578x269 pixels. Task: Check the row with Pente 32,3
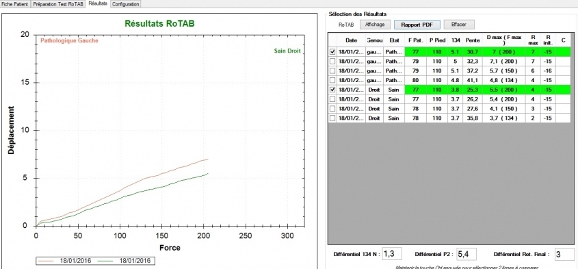[332, 61]
